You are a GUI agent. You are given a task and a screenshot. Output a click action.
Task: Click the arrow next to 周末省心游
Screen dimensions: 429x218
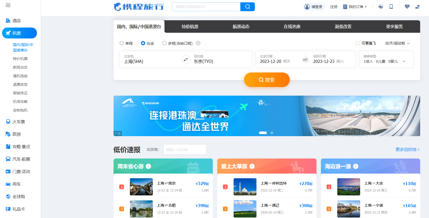[x=148, y=166]
